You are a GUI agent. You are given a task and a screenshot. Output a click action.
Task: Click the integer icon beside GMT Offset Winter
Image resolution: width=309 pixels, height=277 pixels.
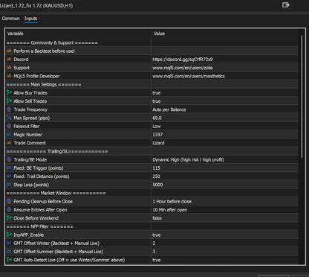9,243
